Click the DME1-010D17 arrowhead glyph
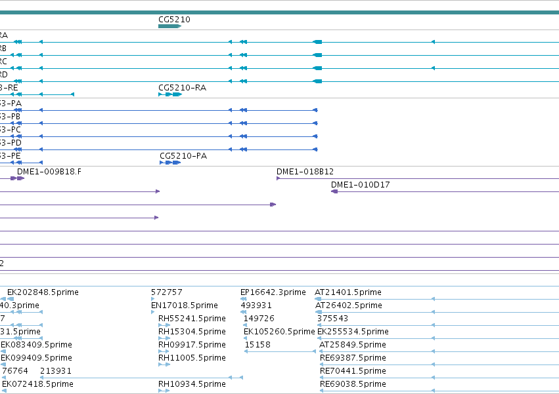559x394 pixels. tap(334, 191)
